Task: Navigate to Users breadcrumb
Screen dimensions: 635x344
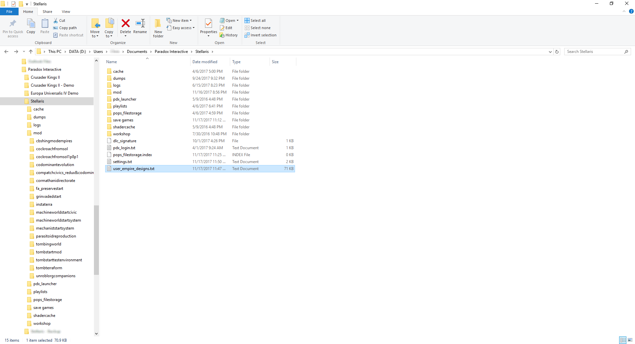Action: pos(98,52)
